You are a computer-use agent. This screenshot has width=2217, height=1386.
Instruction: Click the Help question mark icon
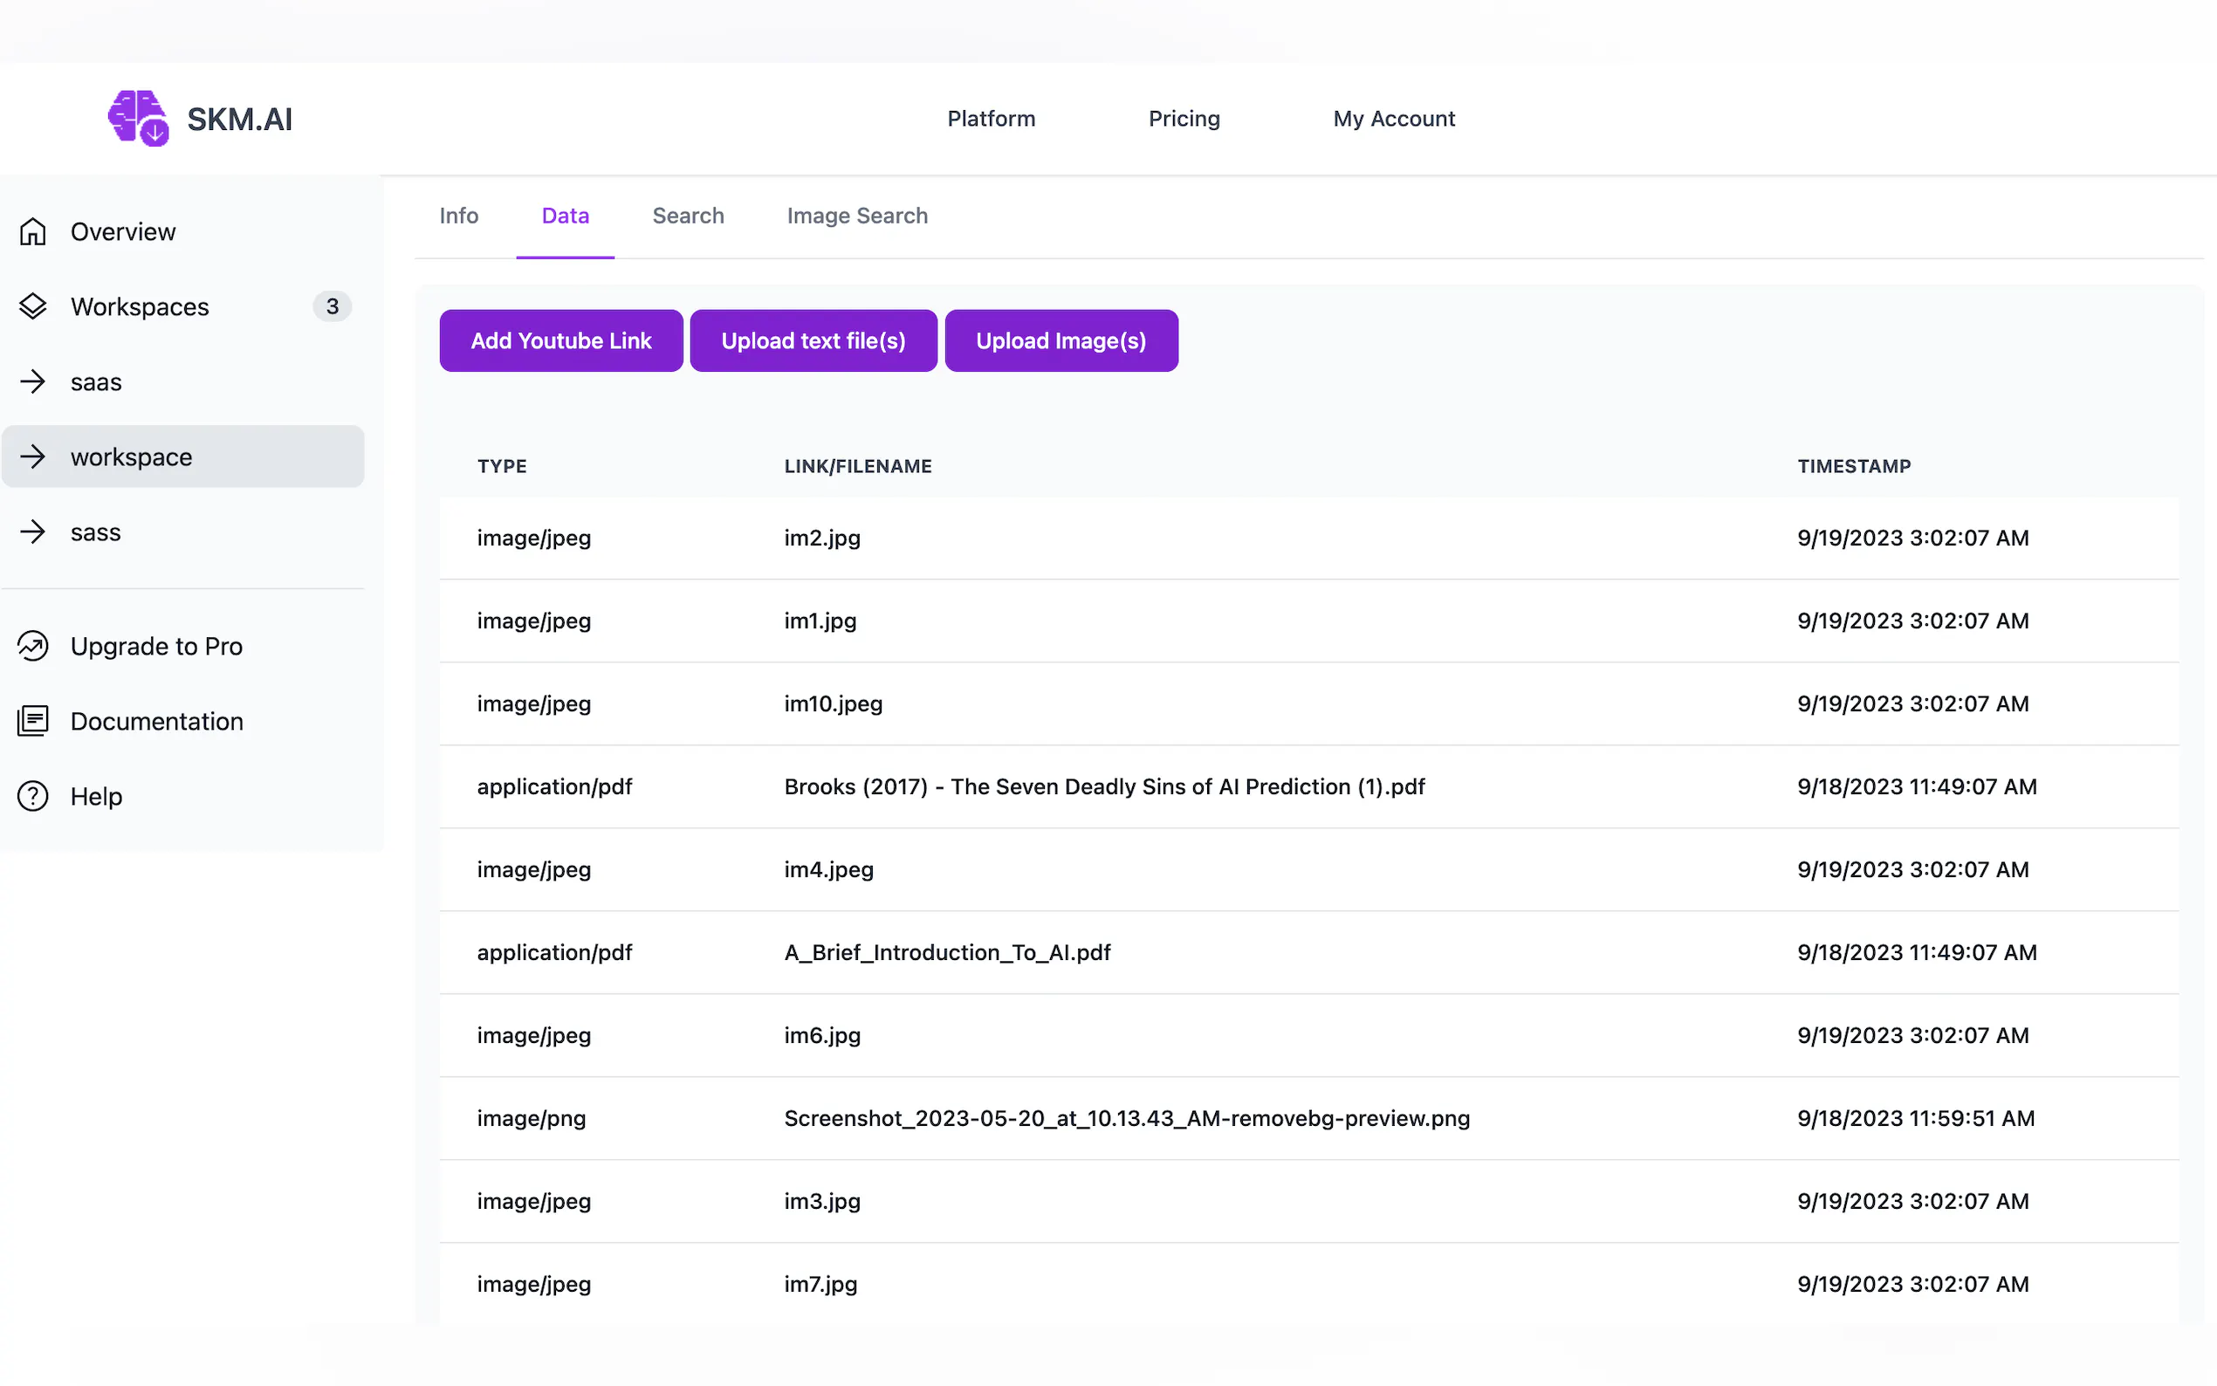(33, 796)
